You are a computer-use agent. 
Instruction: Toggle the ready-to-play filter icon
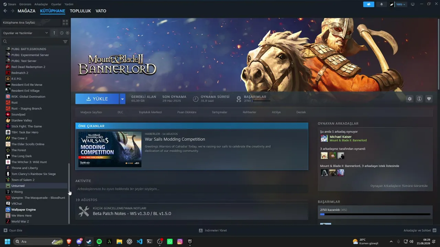tap(67, 33)
